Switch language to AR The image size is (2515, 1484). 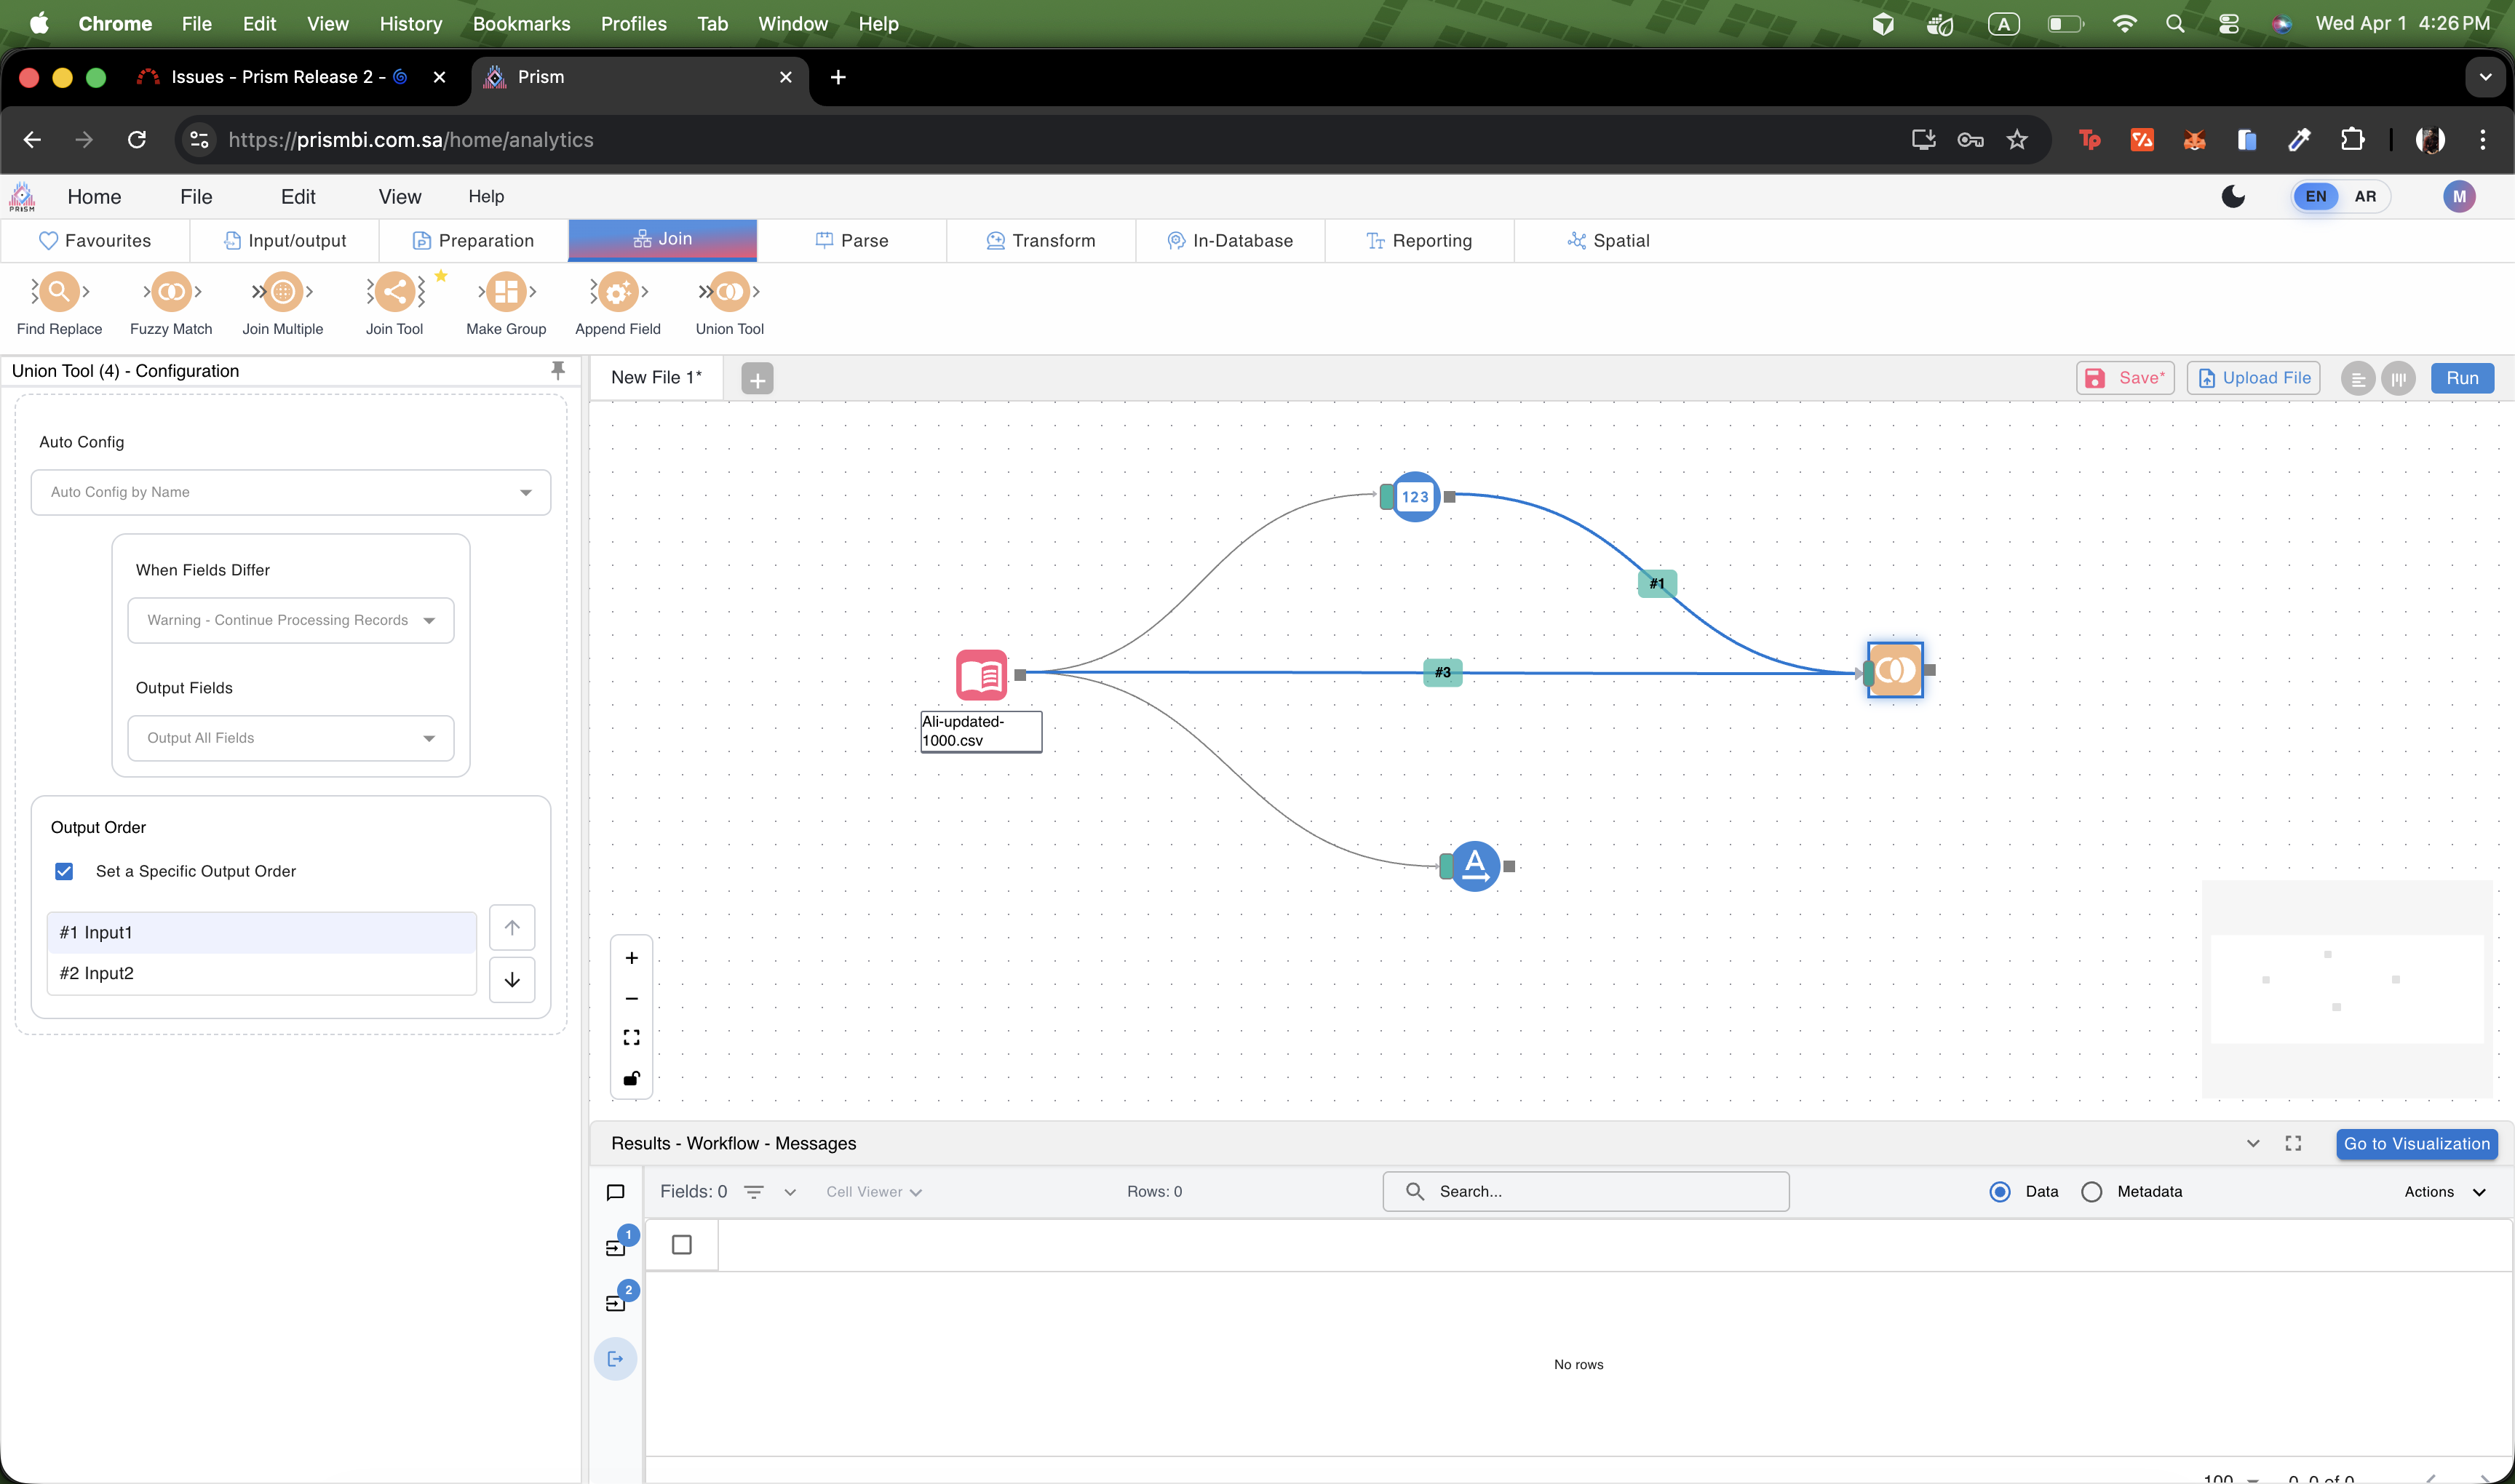click(x=2365, y=196)
